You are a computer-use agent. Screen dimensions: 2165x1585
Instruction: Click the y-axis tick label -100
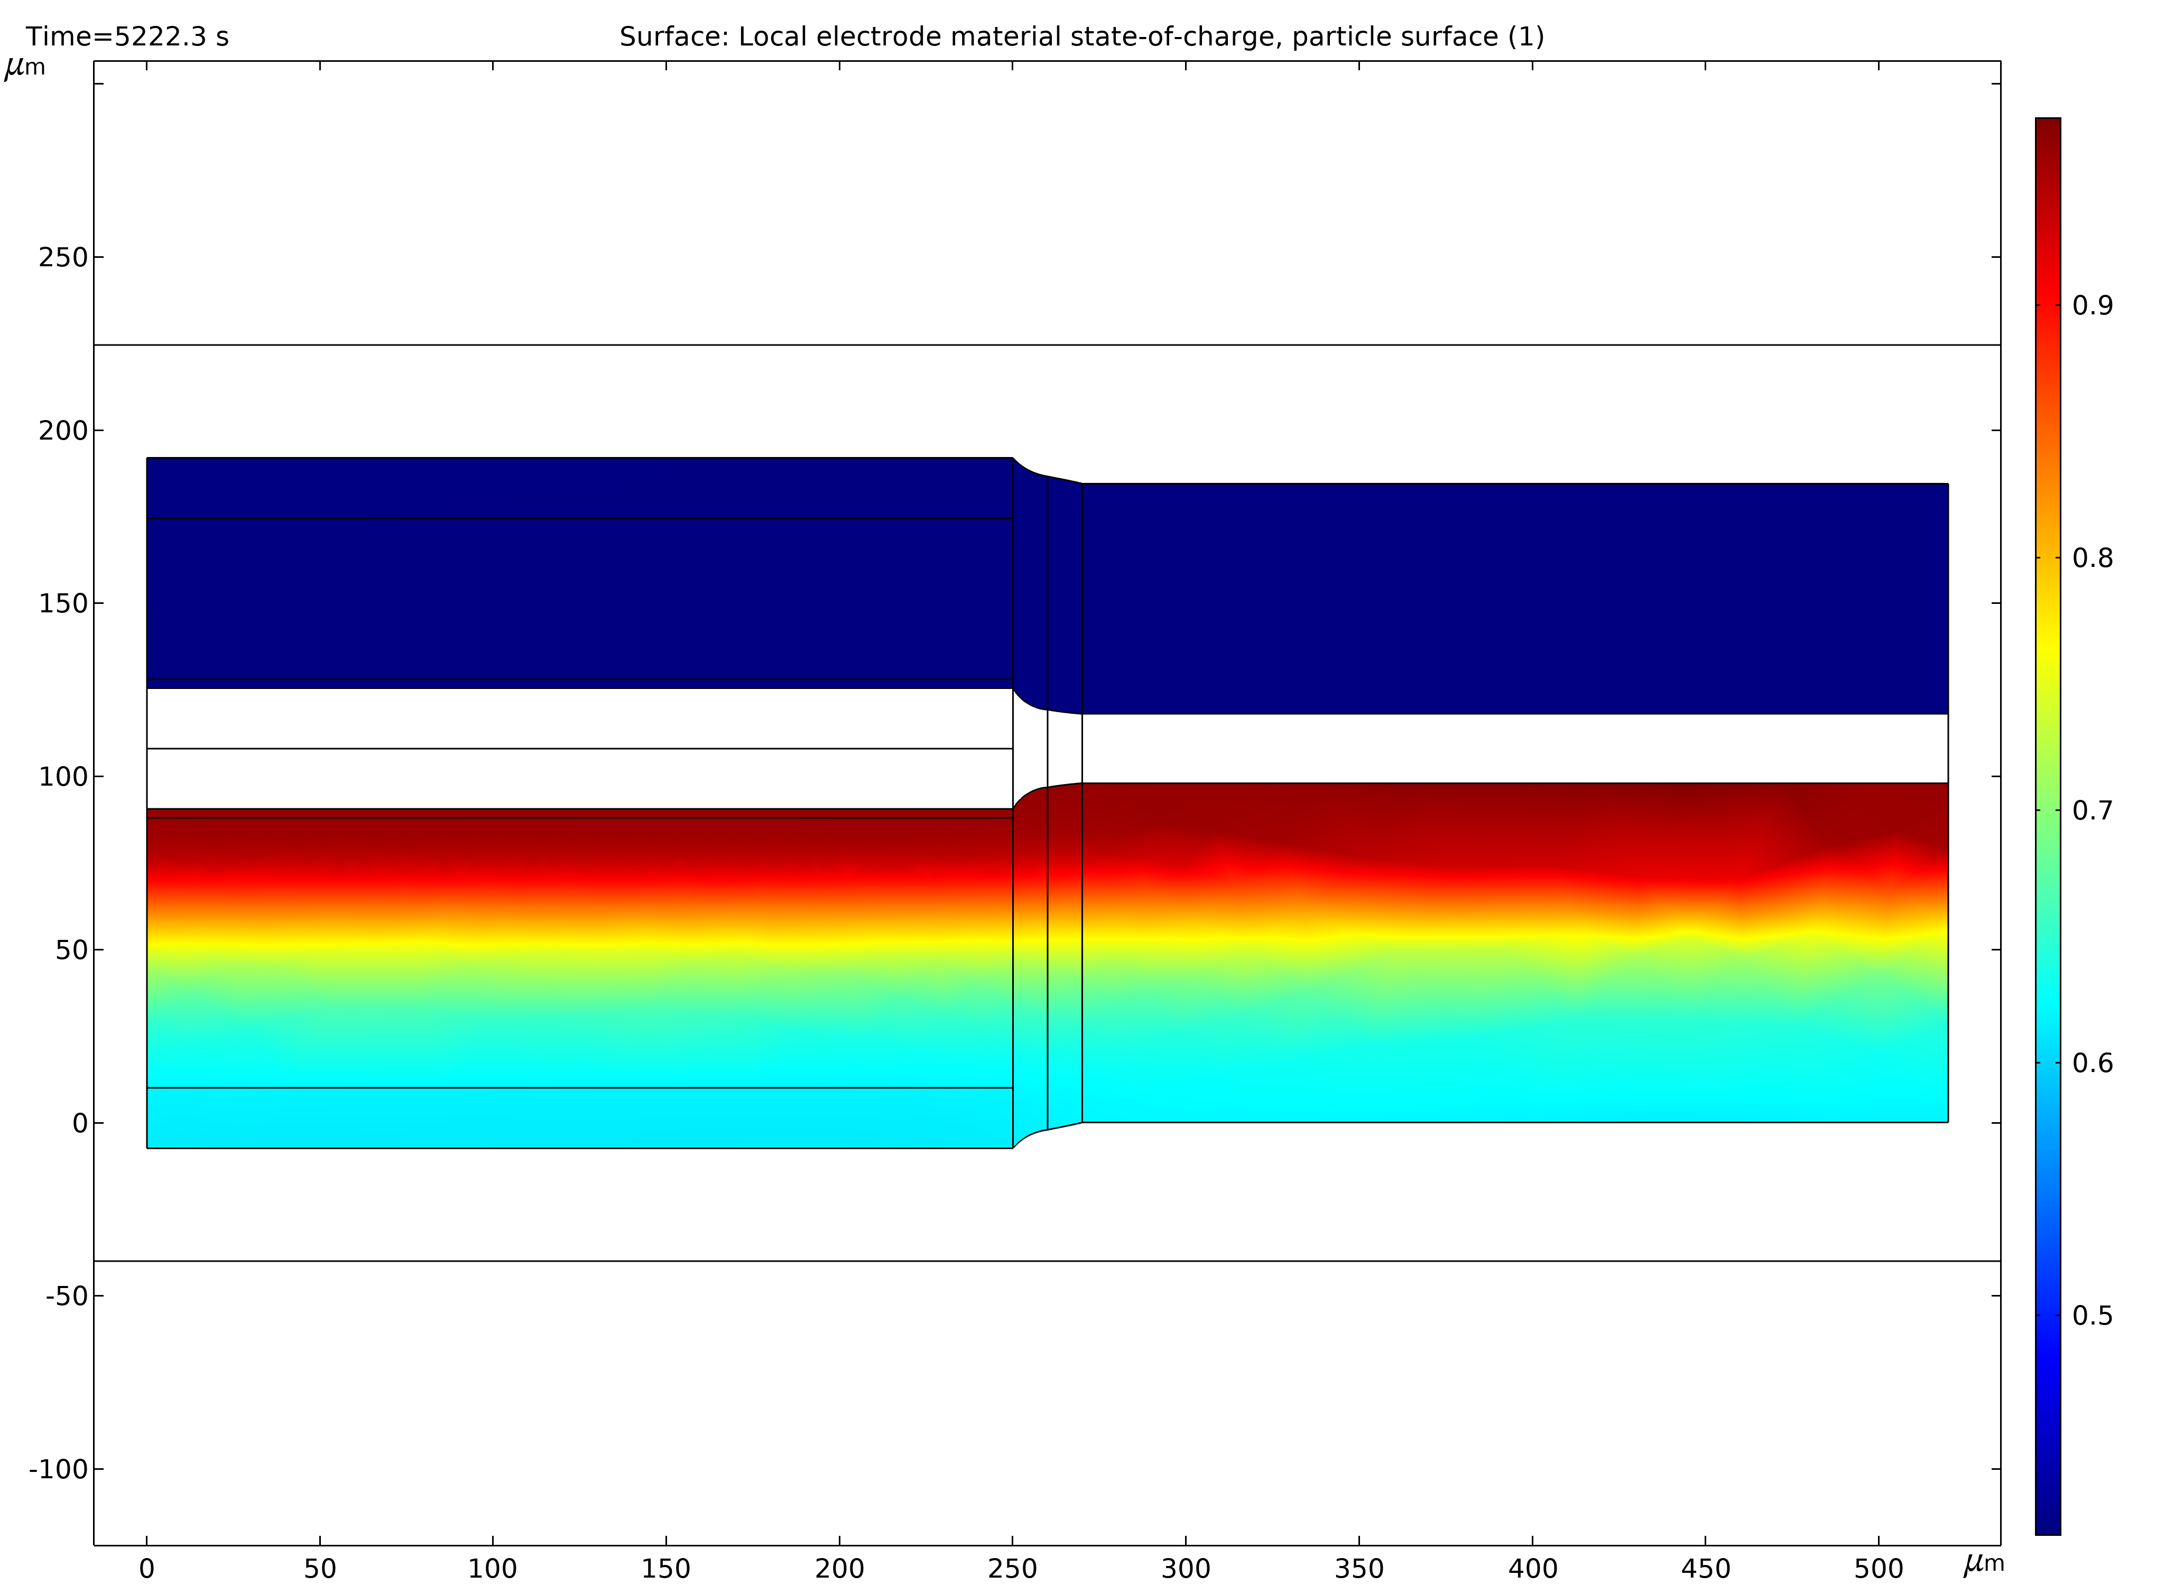[58, 1469]
